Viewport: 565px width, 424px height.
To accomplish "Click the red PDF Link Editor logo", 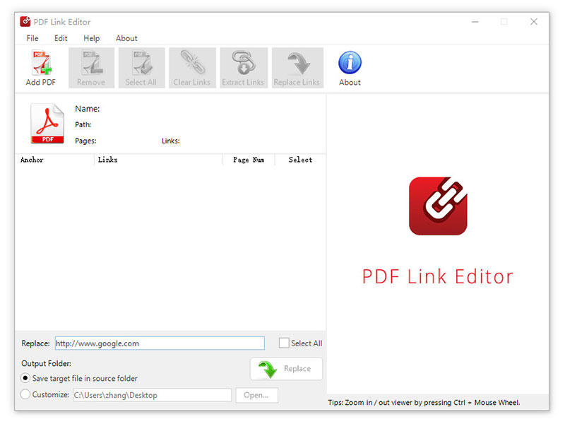I will (x=437, y=207).
